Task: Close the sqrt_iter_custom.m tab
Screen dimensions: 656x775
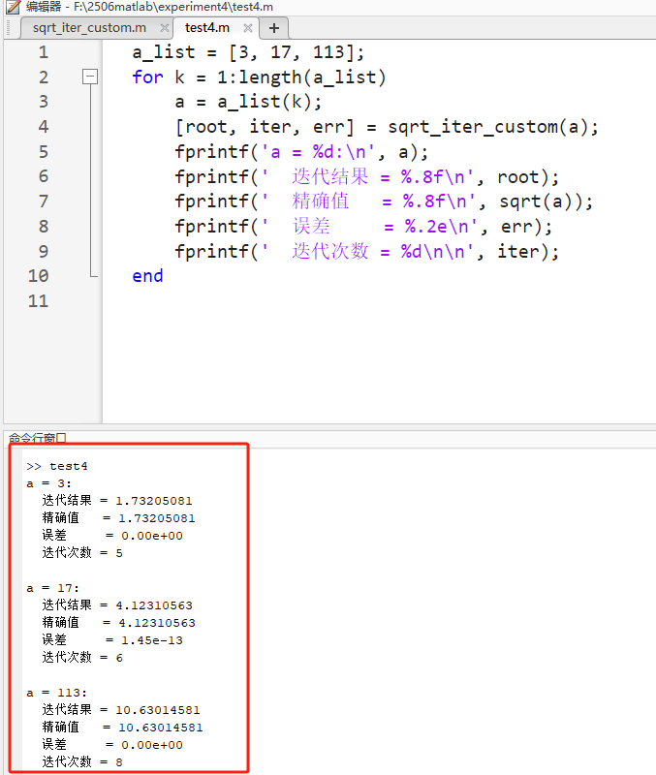Action: (x=165, y=28)
